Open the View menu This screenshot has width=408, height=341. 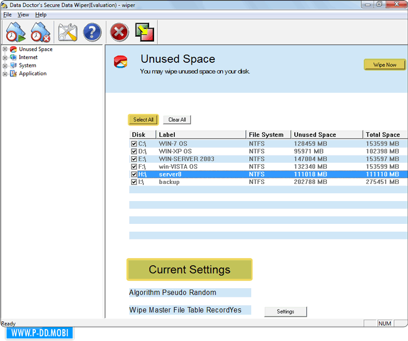pos(23,15)
